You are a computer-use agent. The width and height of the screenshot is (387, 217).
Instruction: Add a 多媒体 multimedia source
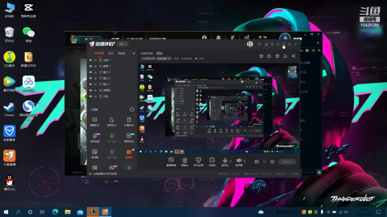tap(212, 162)
